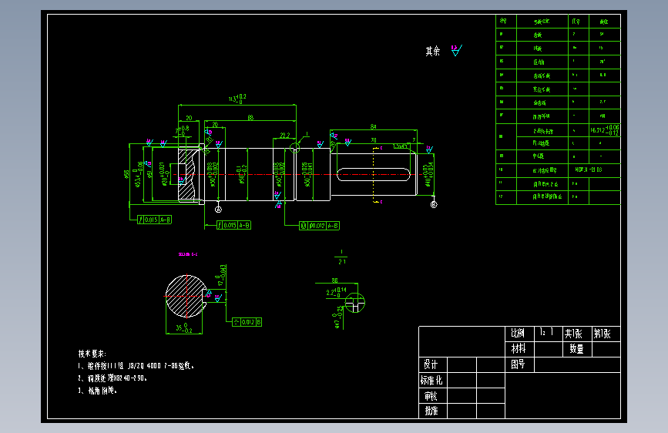Select the Ø56 diameter dimension
The image size is (668, 433).
[x=126, y=174]
